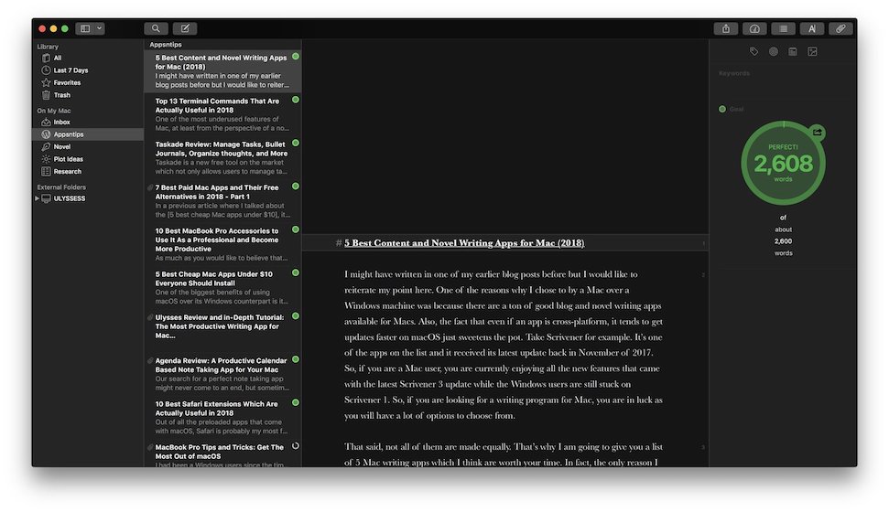This screenshot has width=889, height=512.
Task: Show statistics with the gauge icon
Action: (754, 28)
